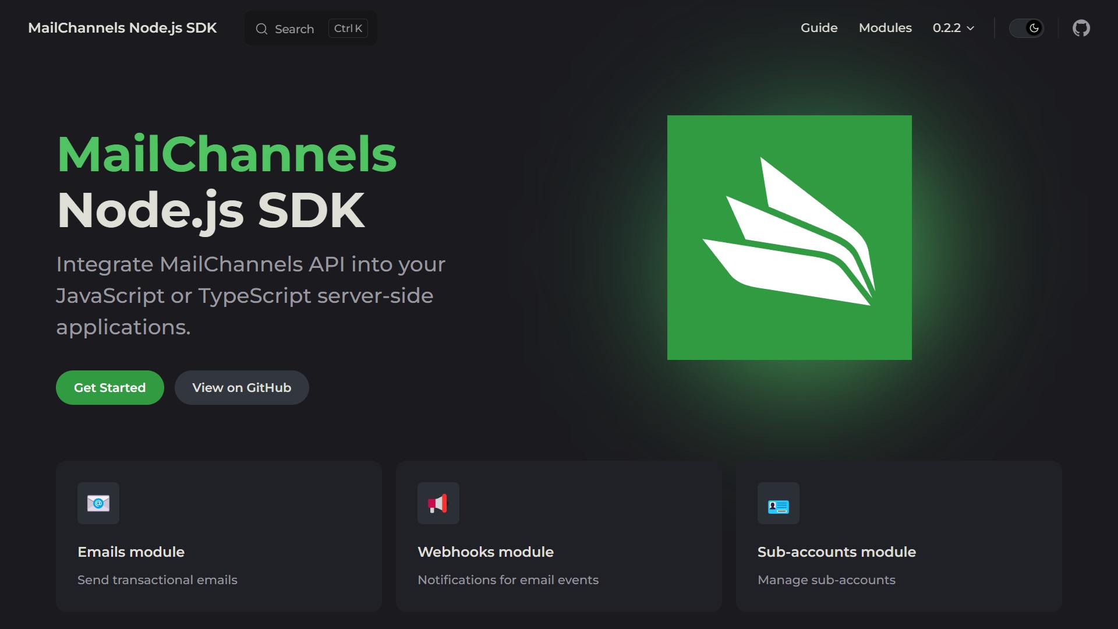Screen dimensions: 1118x629
Task: Click the red megaphone webhooks icon
Action: 438,503
